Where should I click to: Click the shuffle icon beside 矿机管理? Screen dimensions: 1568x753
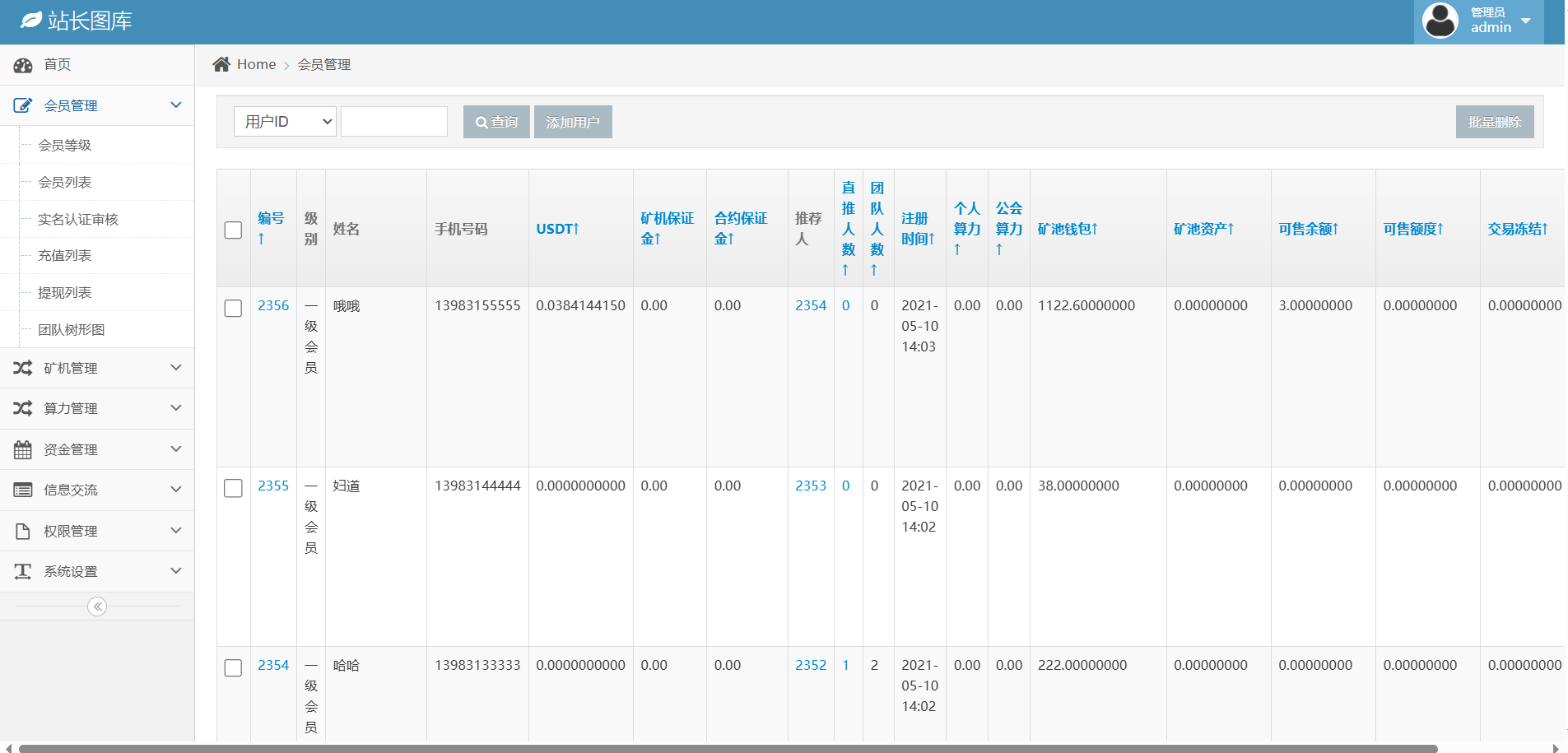(23, 368)
